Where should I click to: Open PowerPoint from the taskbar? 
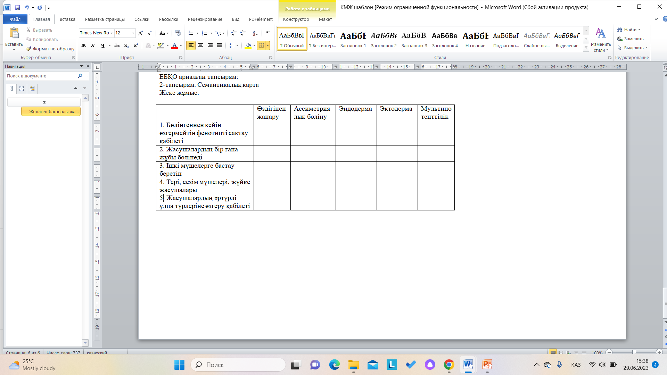[x=487, y=365]
